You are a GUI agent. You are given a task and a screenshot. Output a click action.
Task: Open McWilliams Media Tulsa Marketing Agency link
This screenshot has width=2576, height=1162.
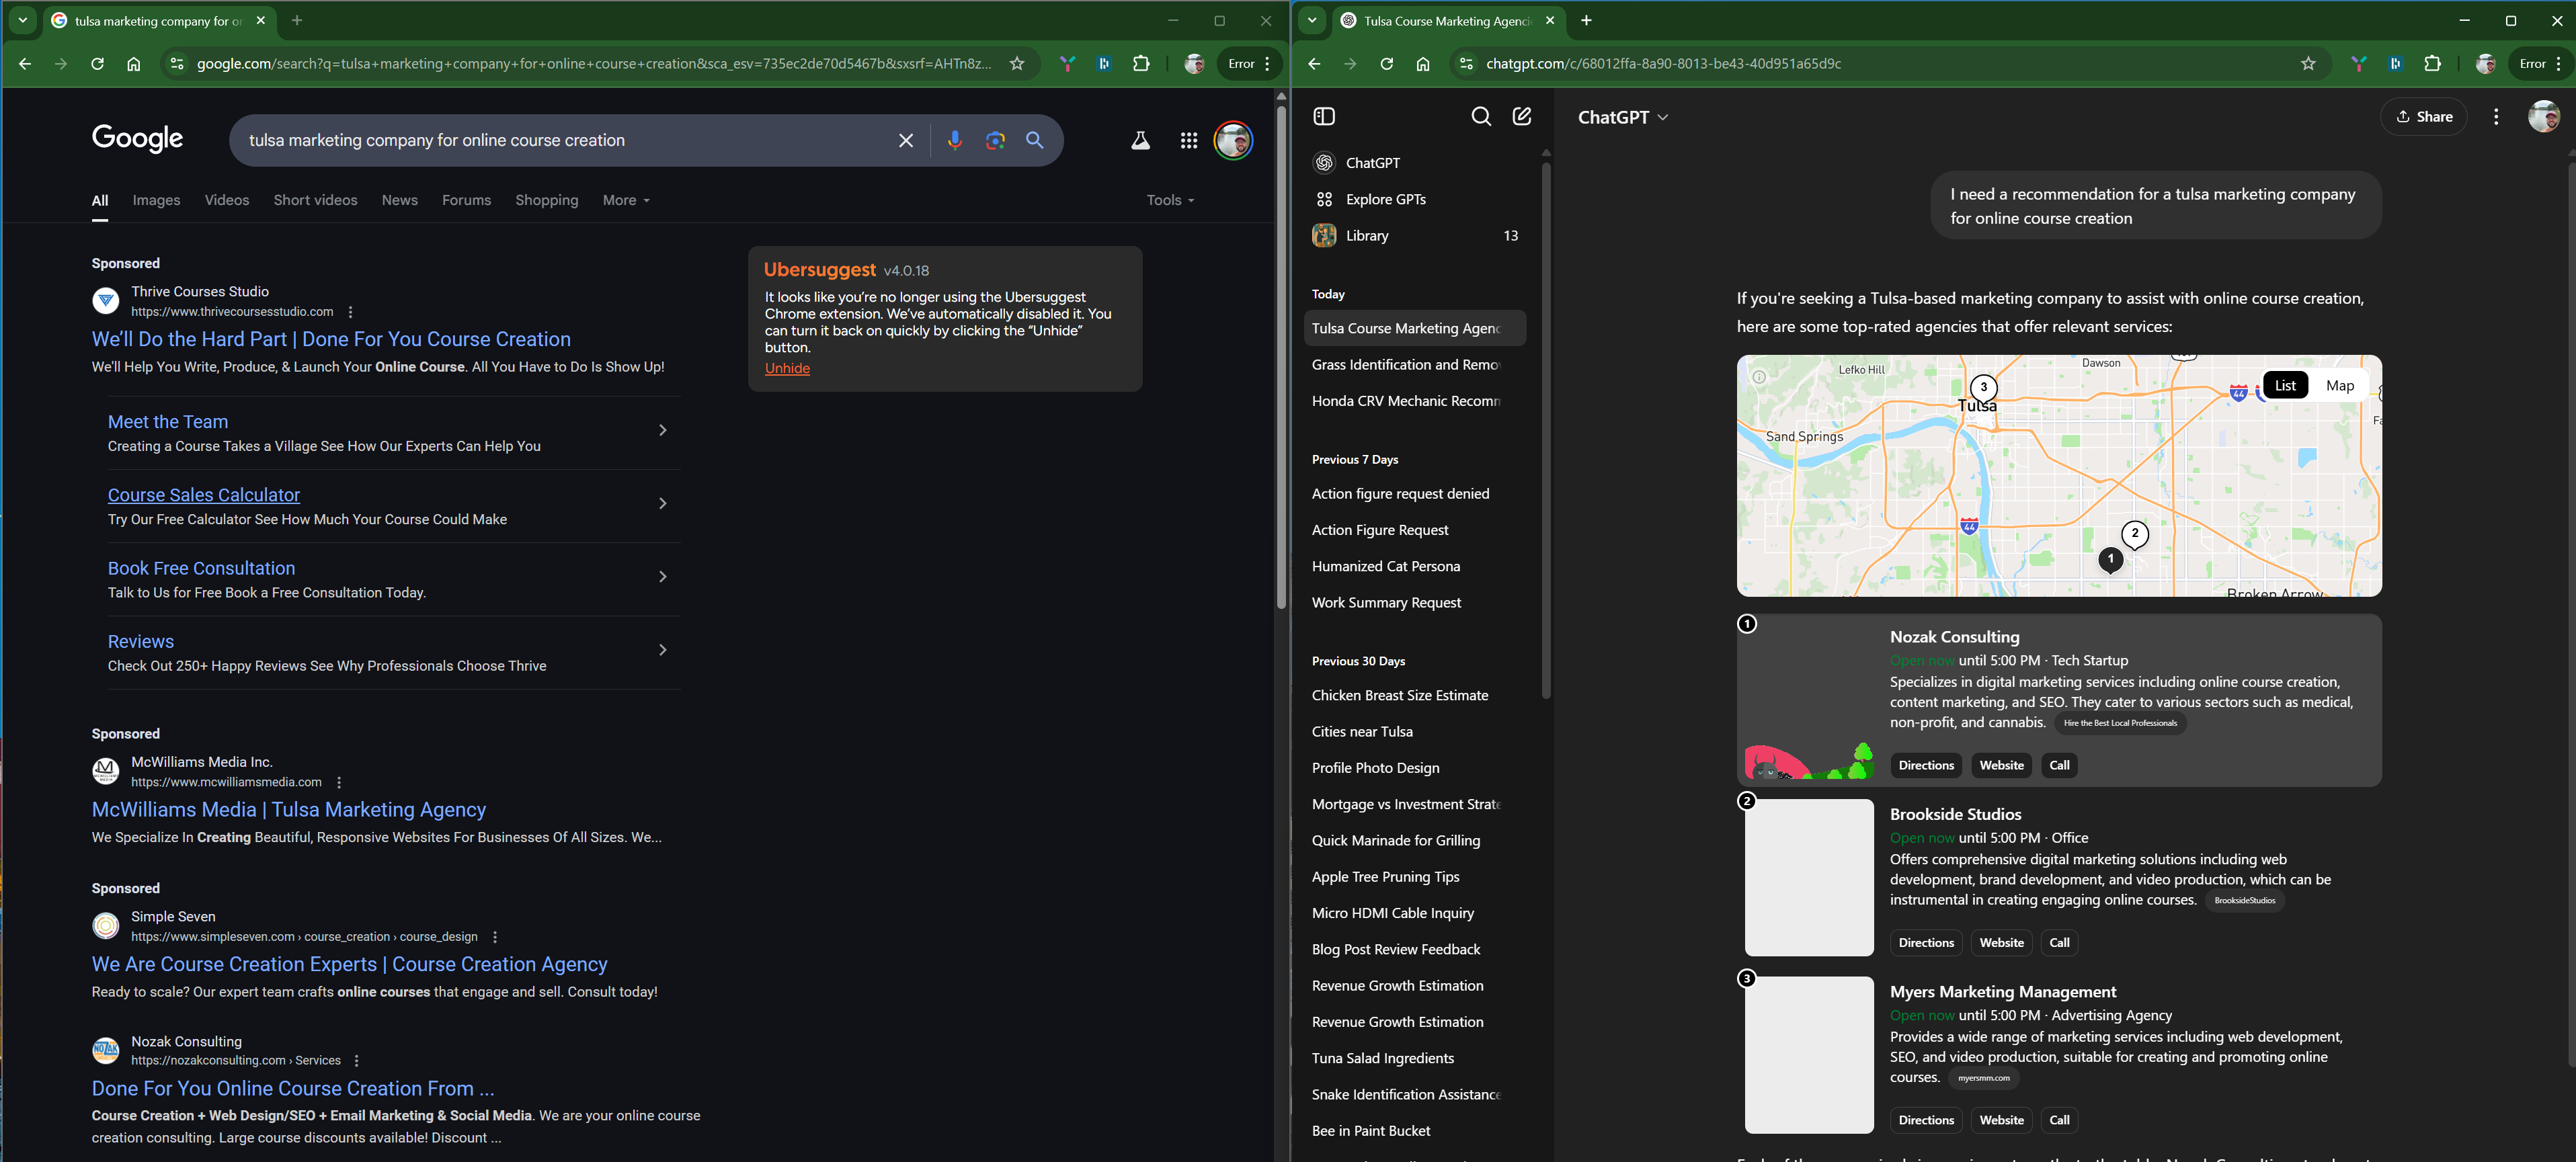(288, 810)
